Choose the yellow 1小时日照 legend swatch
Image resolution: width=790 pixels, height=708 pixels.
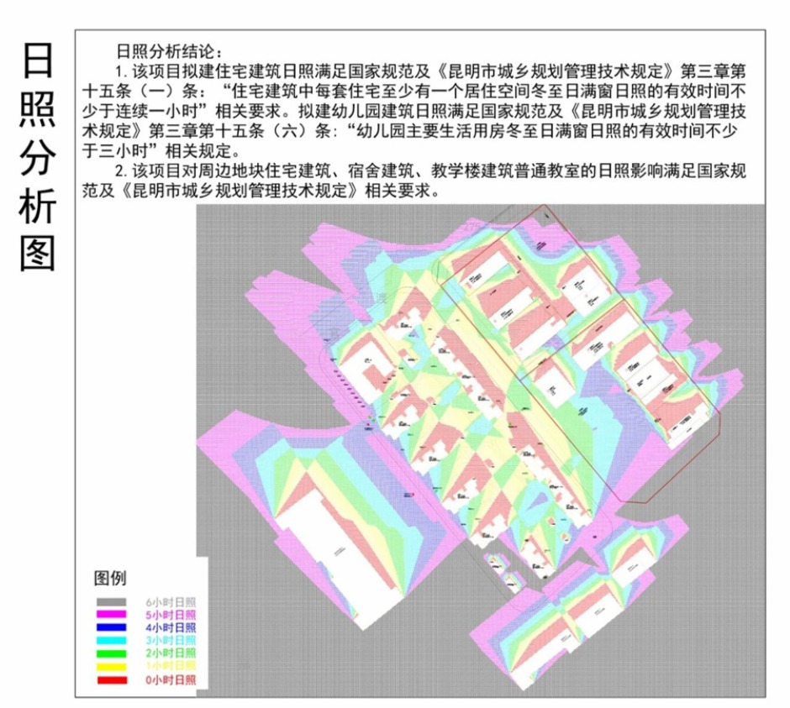coord(110,665)
